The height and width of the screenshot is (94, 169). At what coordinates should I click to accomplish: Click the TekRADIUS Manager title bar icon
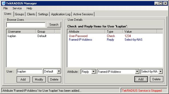pyautogui.click(x=4, y=3)
